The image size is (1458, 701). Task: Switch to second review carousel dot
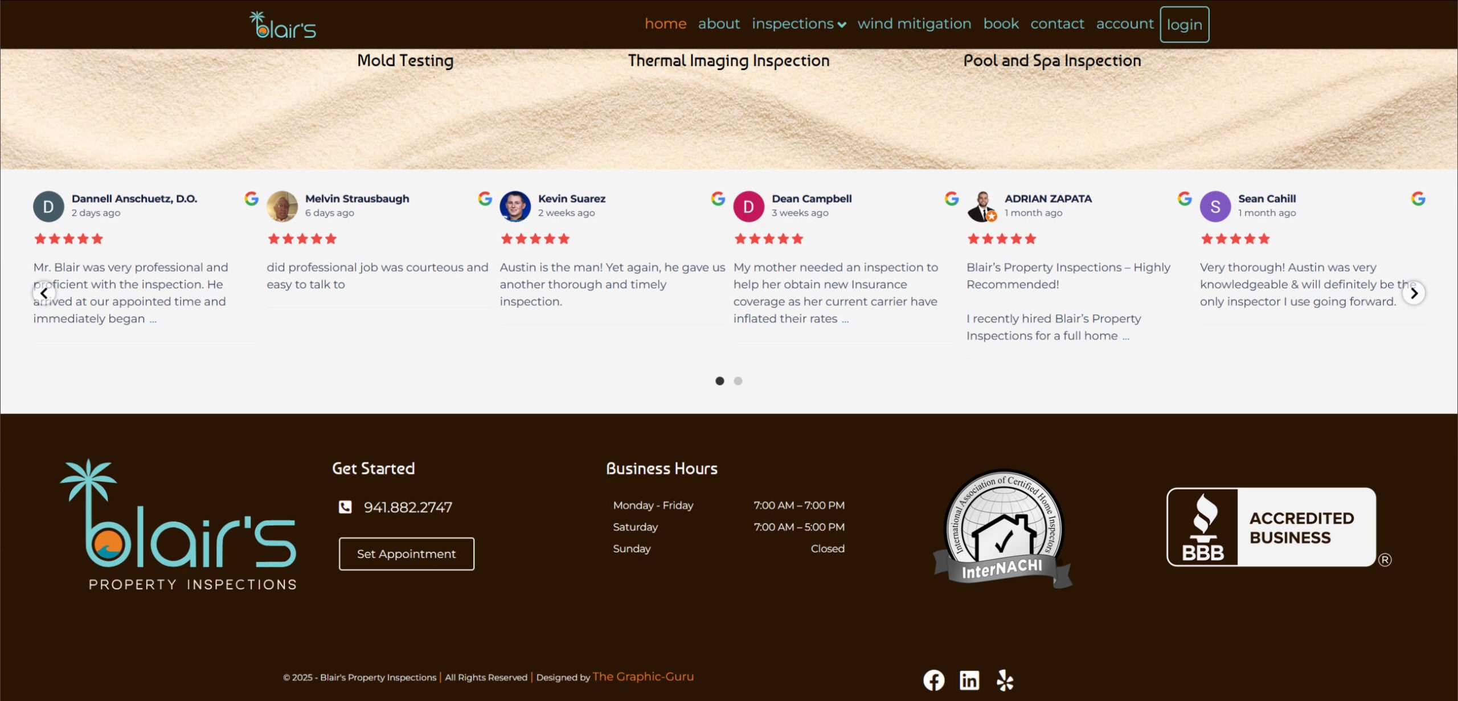pyautogui.click(x=738, y=381)
